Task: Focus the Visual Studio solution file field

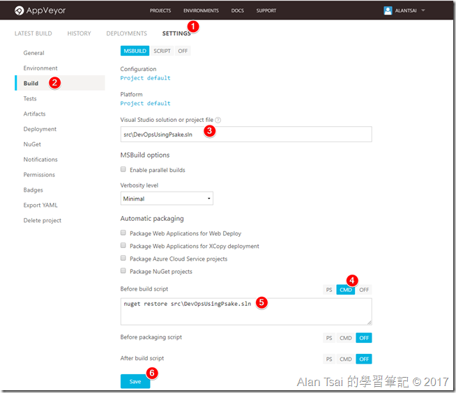Action: point(246,134)
